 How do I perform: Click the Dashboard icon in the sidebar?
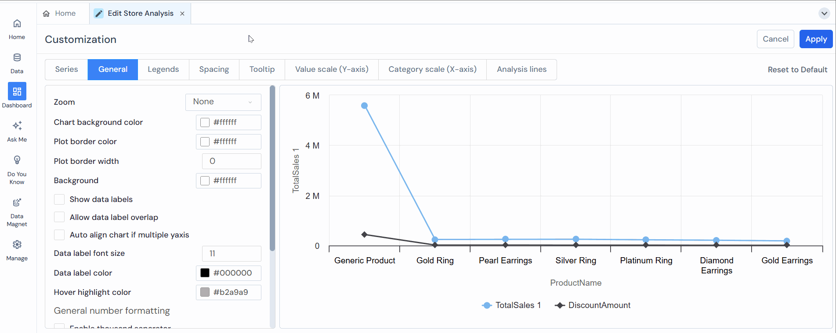coord(17,92)
